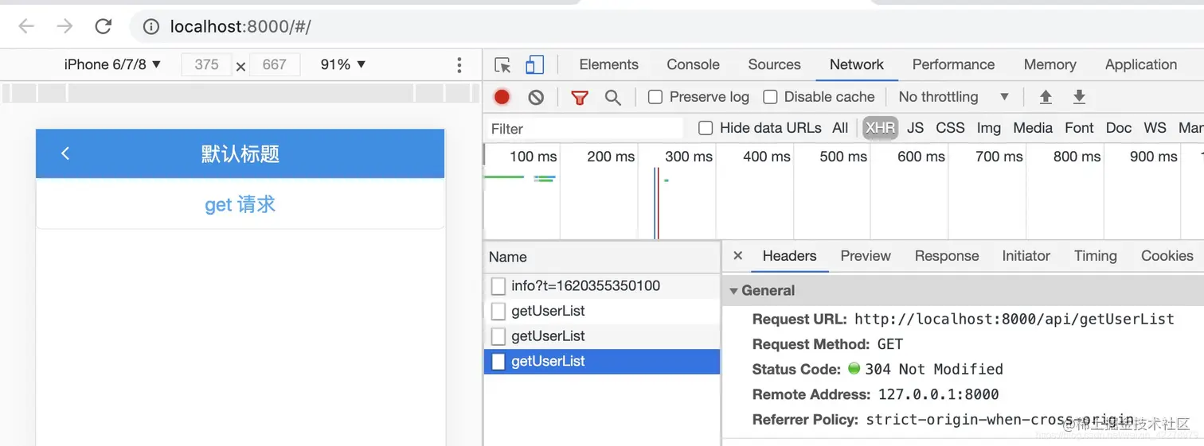Enable Preserve log checkbox
This screenshot has width=1204, height=446.
click(655, 97)
